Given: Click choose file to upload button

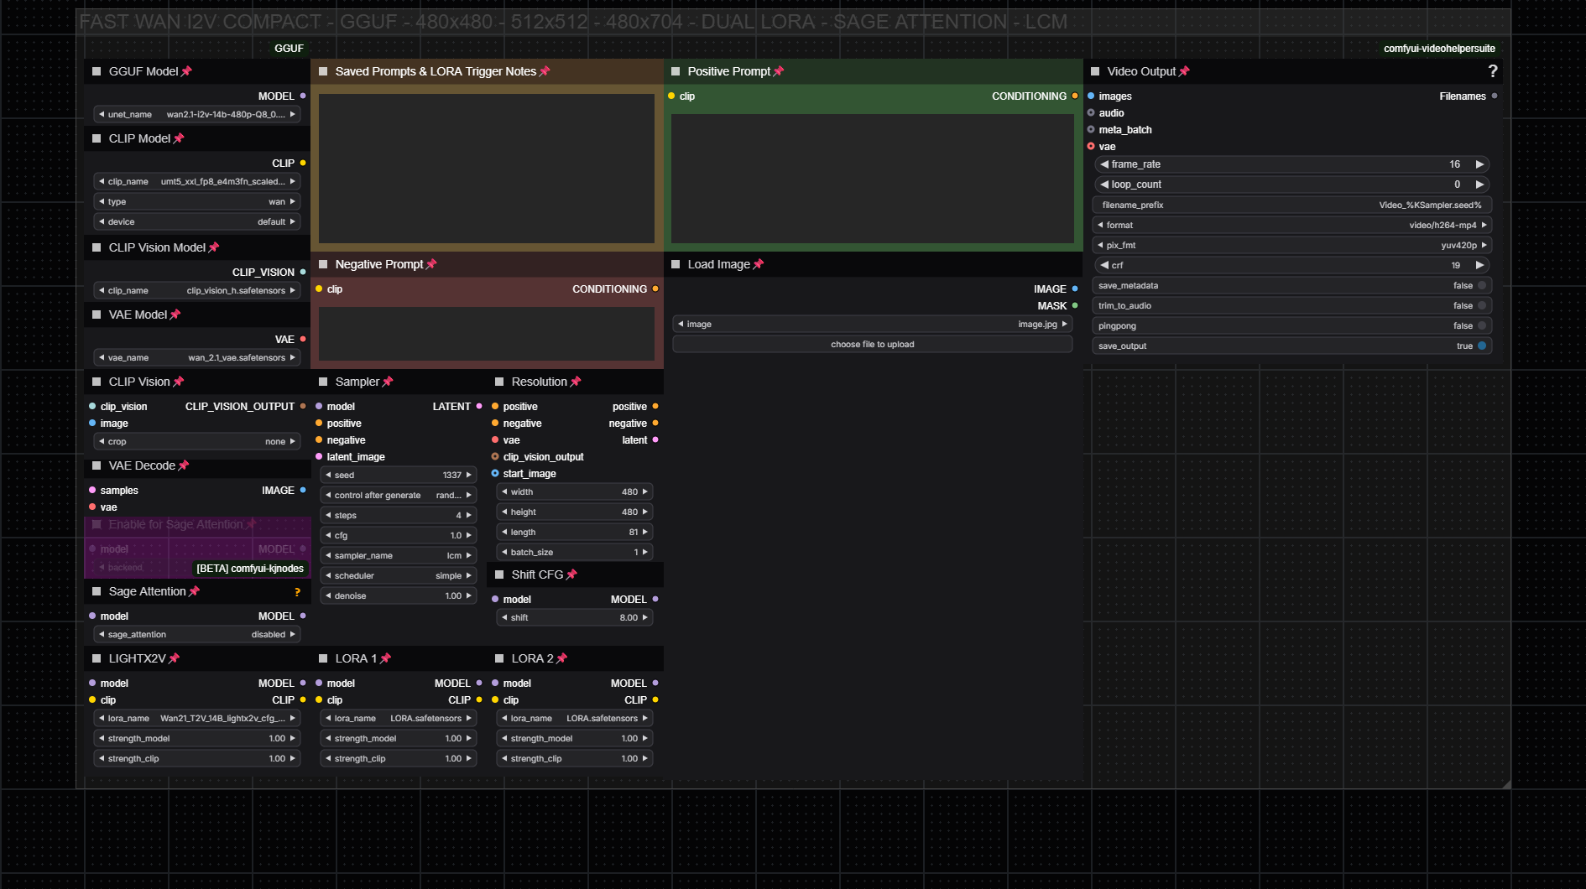Looking at the screenshot, I should click(872, 345).
